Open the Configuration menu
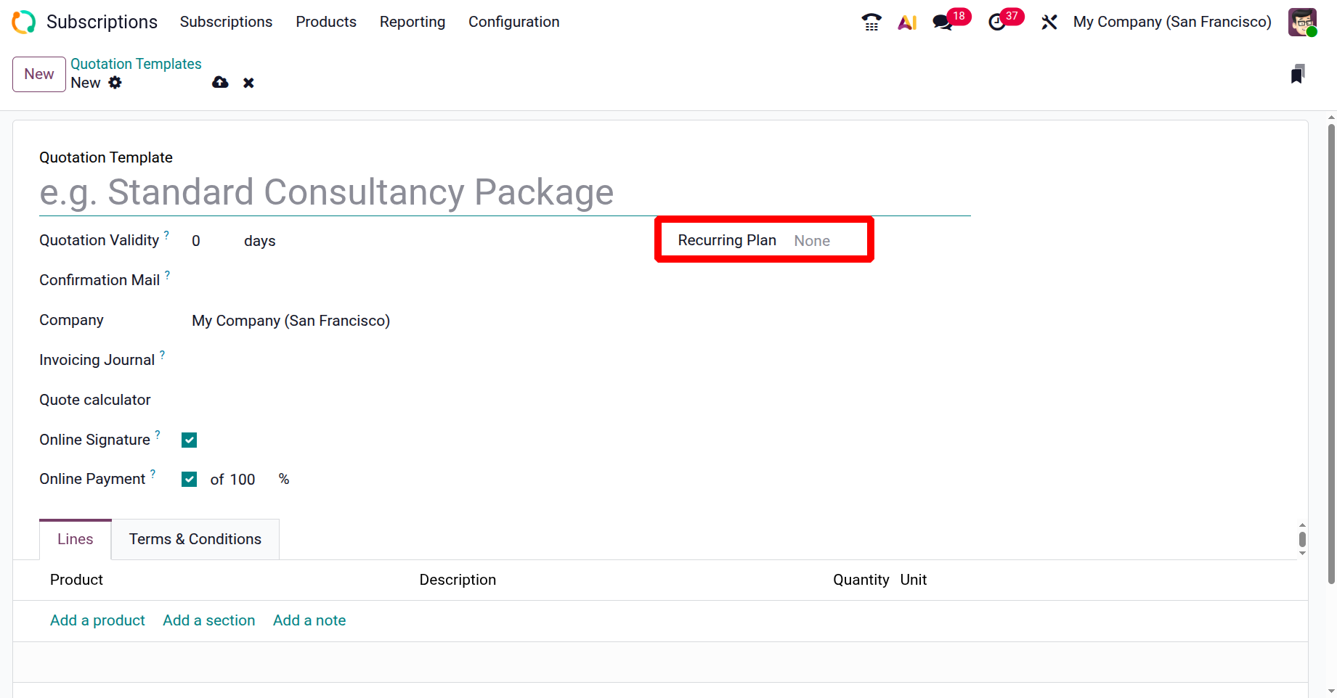The height and width of the screenshot is (698, 1337). [513, 22]
